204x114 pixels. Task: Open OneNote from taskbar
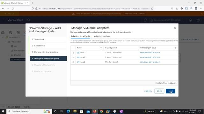121,111
